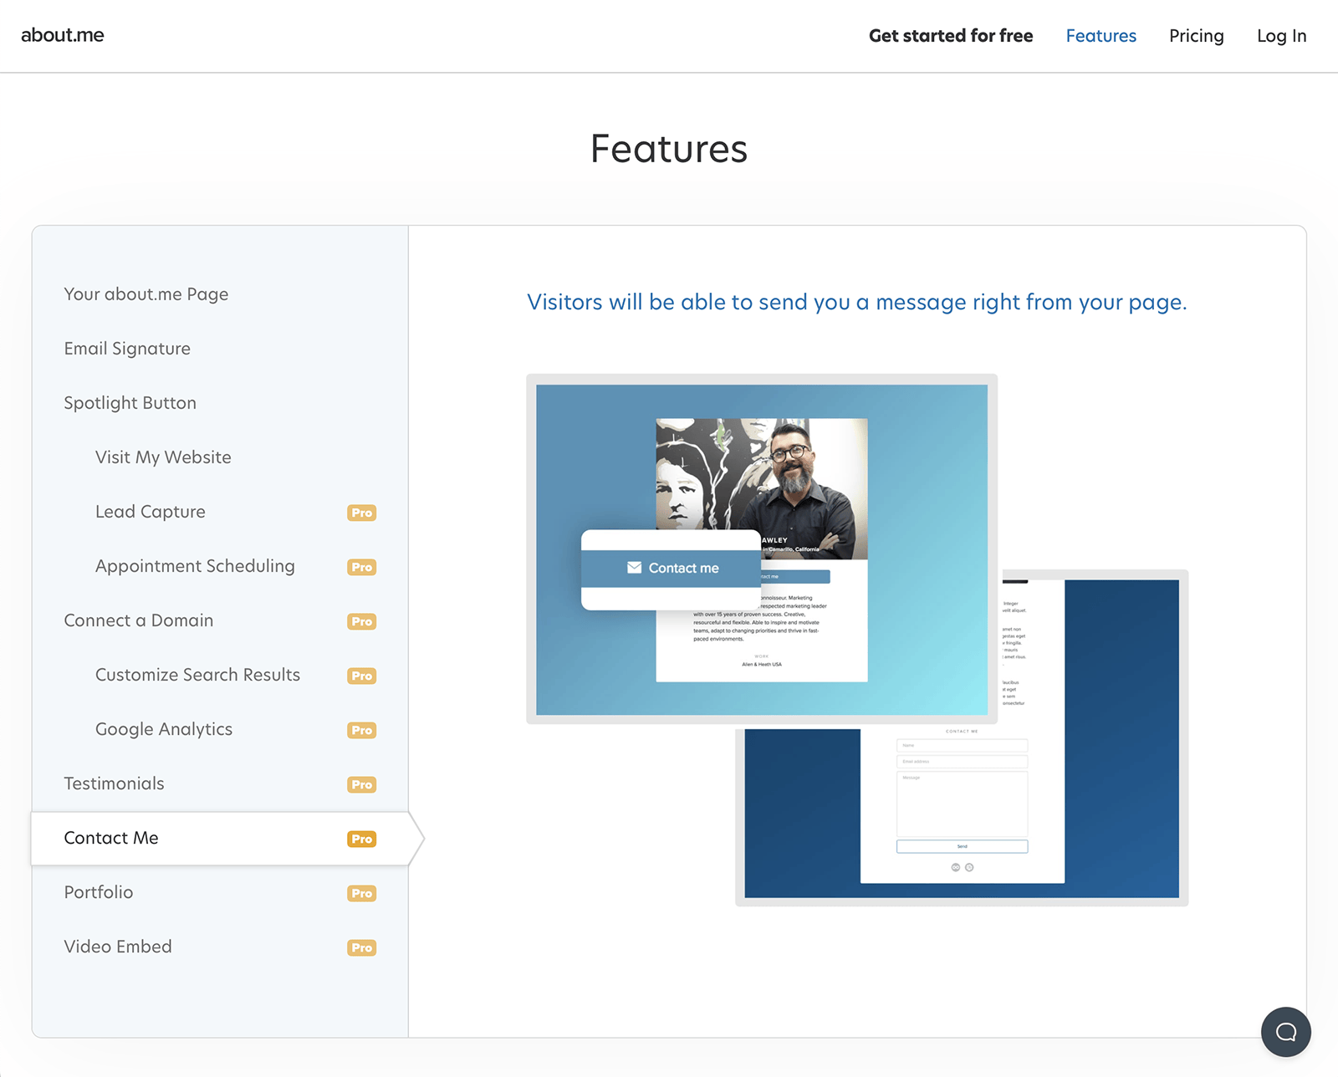Click the Pro badge beside Portfolio
This screenshot has height=1077, width=1338.
362,893
